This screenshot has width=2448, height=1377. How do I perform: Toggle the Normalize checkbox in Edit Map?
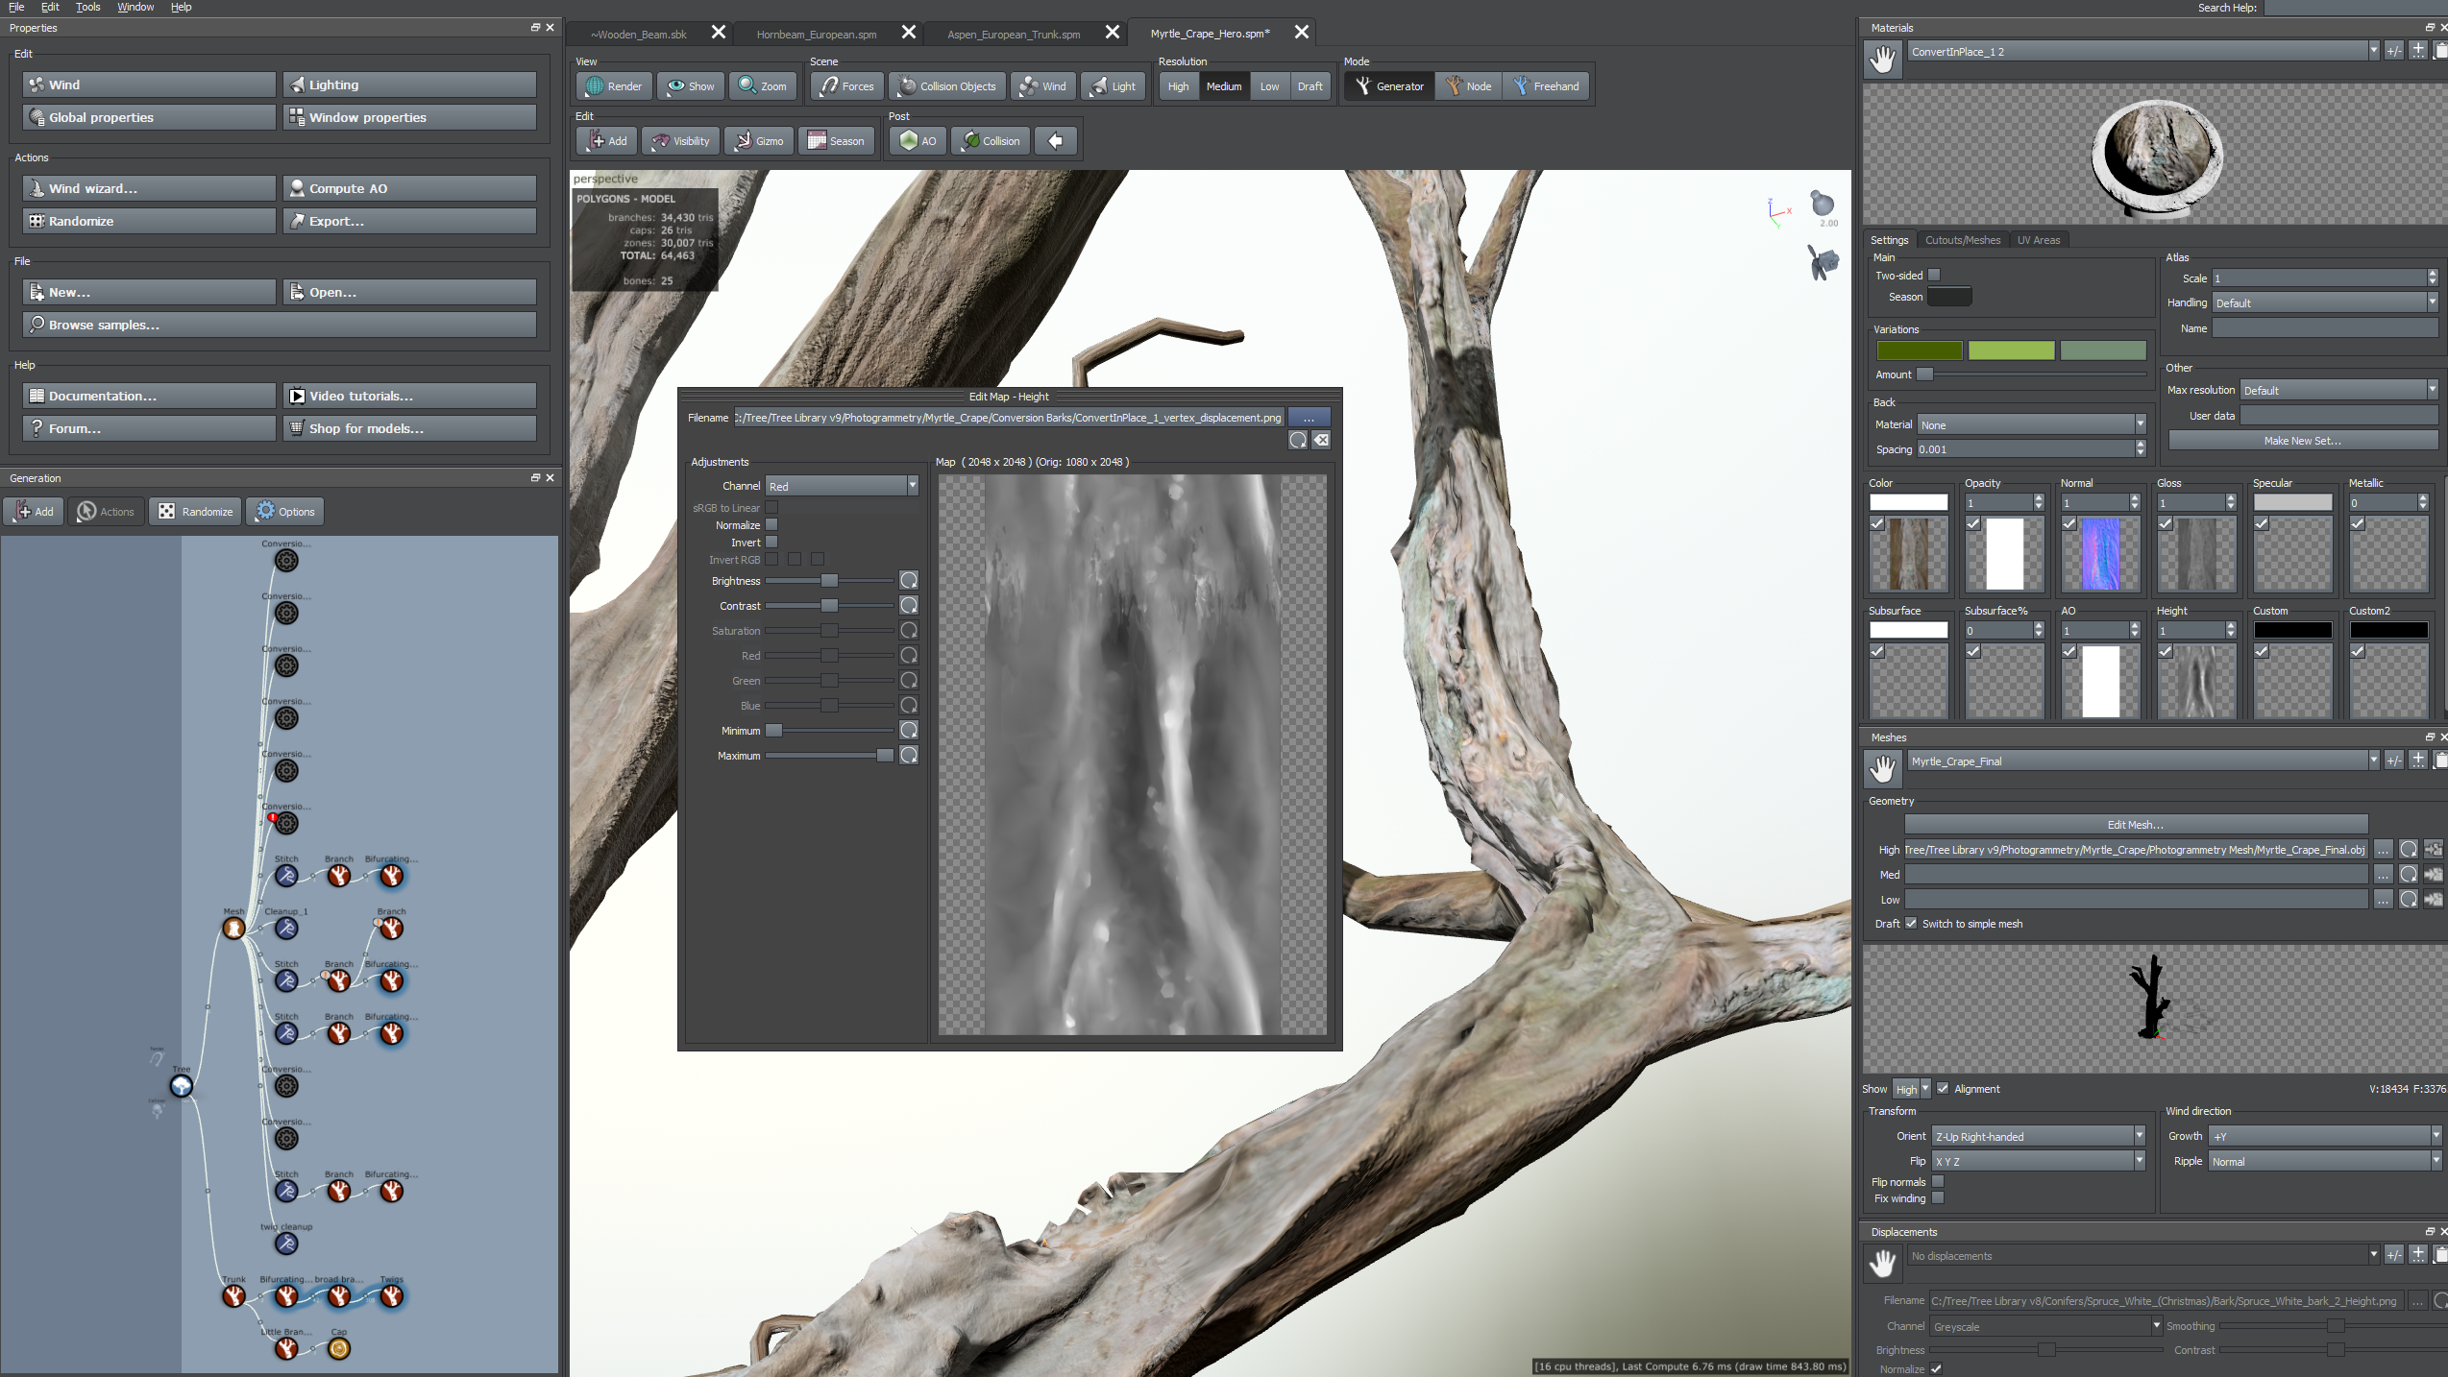coord(773,524)
